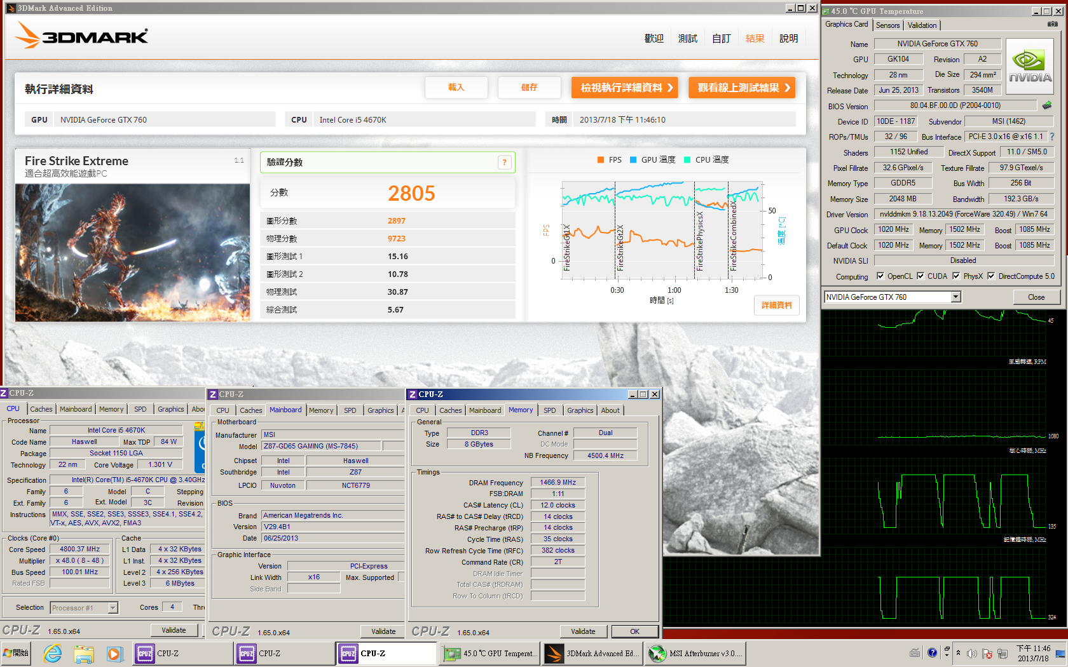The width and height of the screenshot is (1068, 667).
Task: Click the overall score value 2805
Action: [x=411, y=193]
